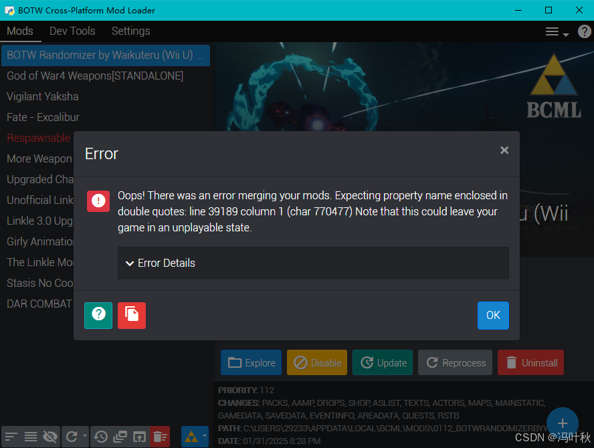The width and height of the screenshot is (594, 448).
Task: Close the Error dialog with X
Action: (504, 150)
